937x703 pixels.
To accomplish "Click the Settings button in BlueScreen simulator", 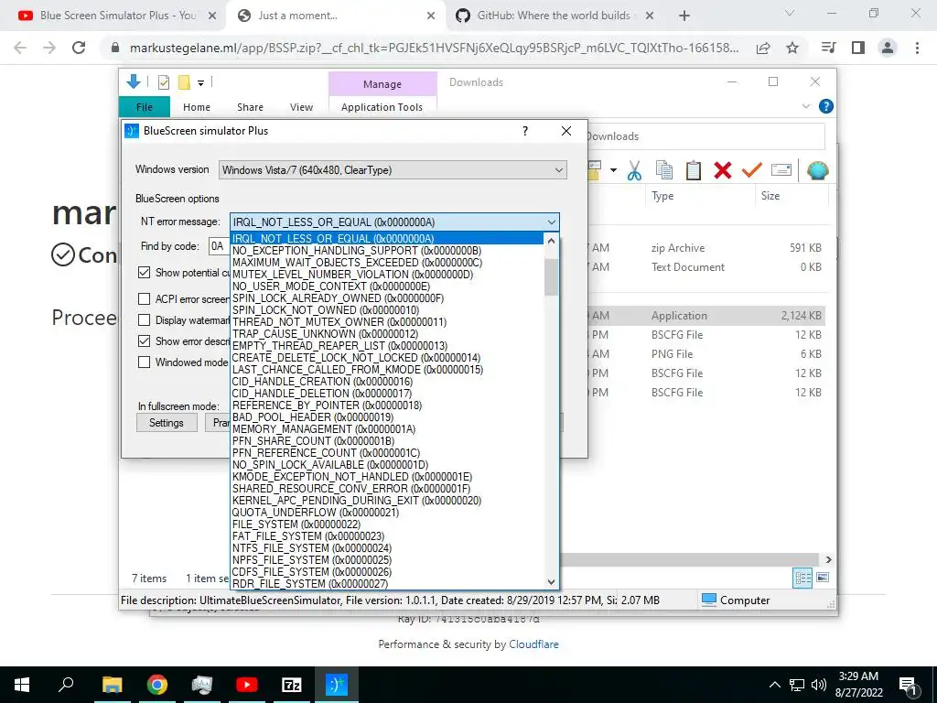I will pos(167,423).
